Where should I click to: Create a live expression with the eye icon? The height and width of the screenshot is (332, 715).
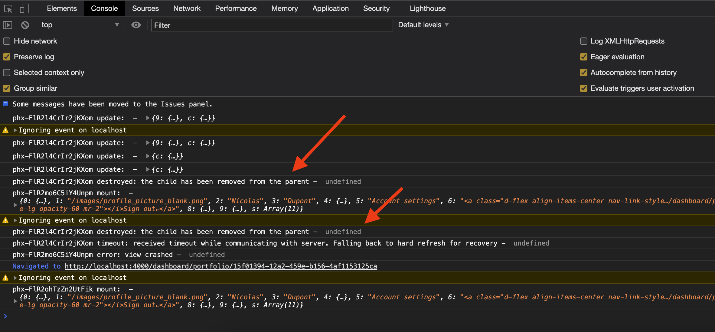tap(136, 25)
